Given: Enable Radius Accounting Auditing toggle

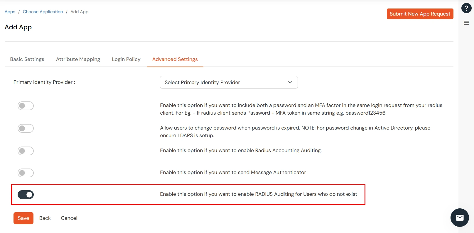Looking at the screenshot, I should point(26,151).
